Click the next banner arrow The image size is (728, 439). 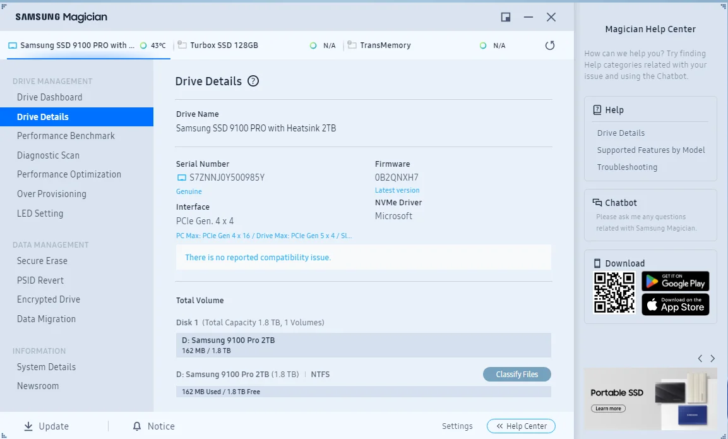(x=713, y=358)
